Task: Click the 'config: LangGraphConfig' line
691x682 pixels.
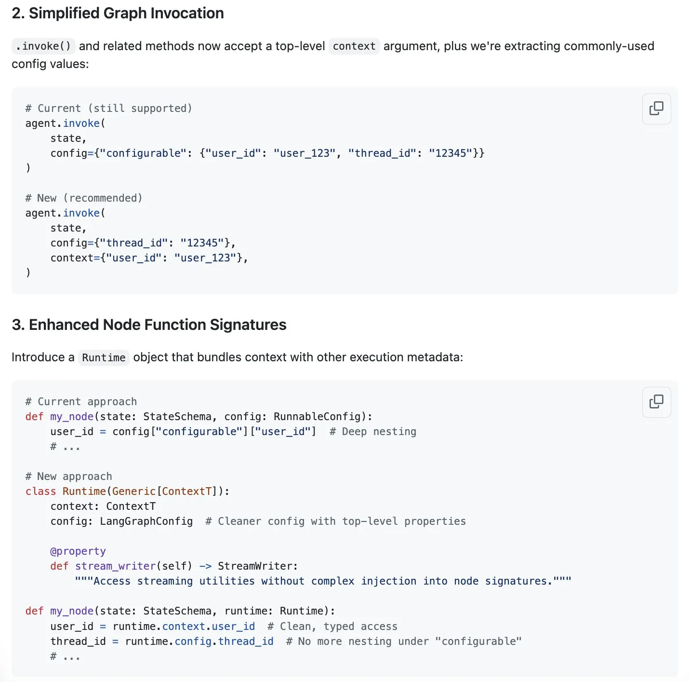Action: [122, 521]
